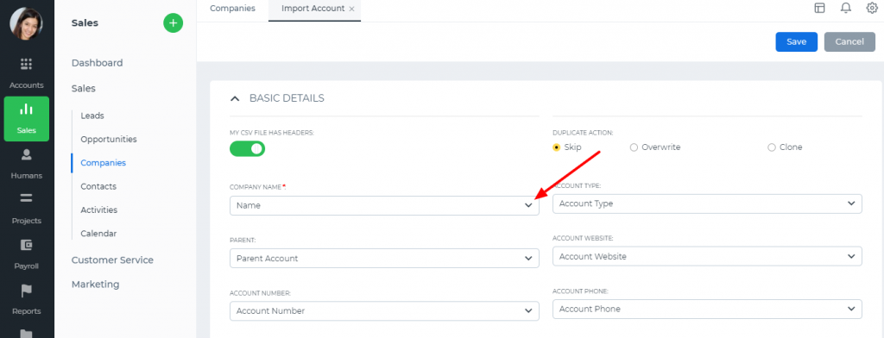
Task: Open the Accounts apps grid icon
Action: [27, 64]
